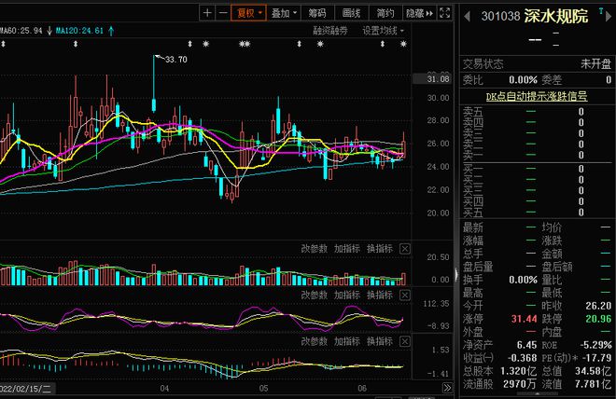Open 改参数 in the volume panel (20.50 scale)
Screen dimensions: 616x399
314,248
